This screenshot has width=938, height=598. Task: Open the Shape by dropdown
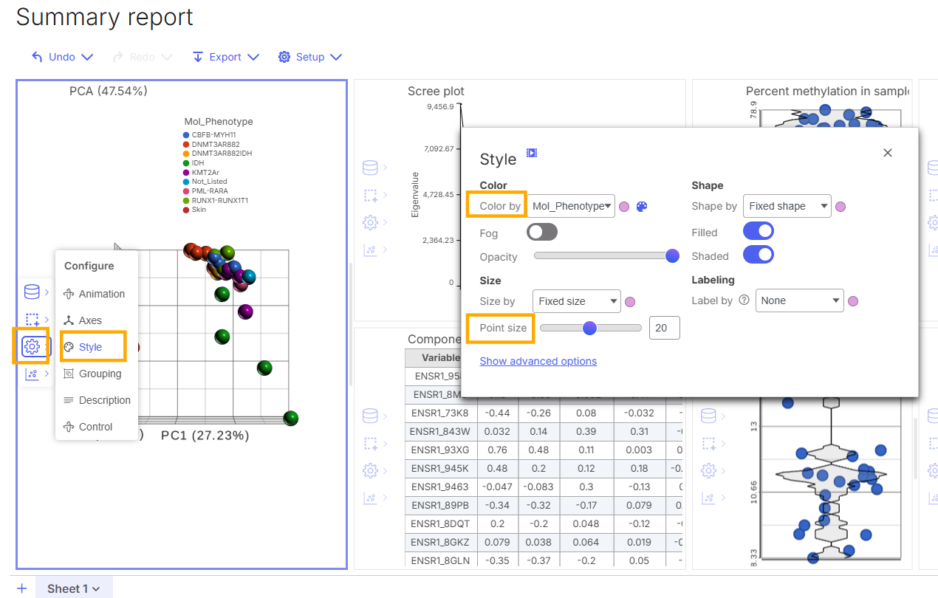click(787, 207)
